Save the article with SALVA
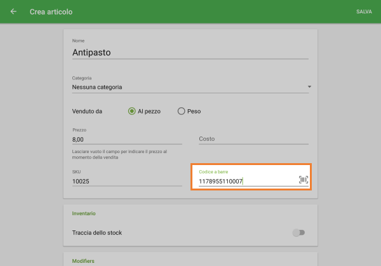The image size is (381, 266). coord(364,11)
